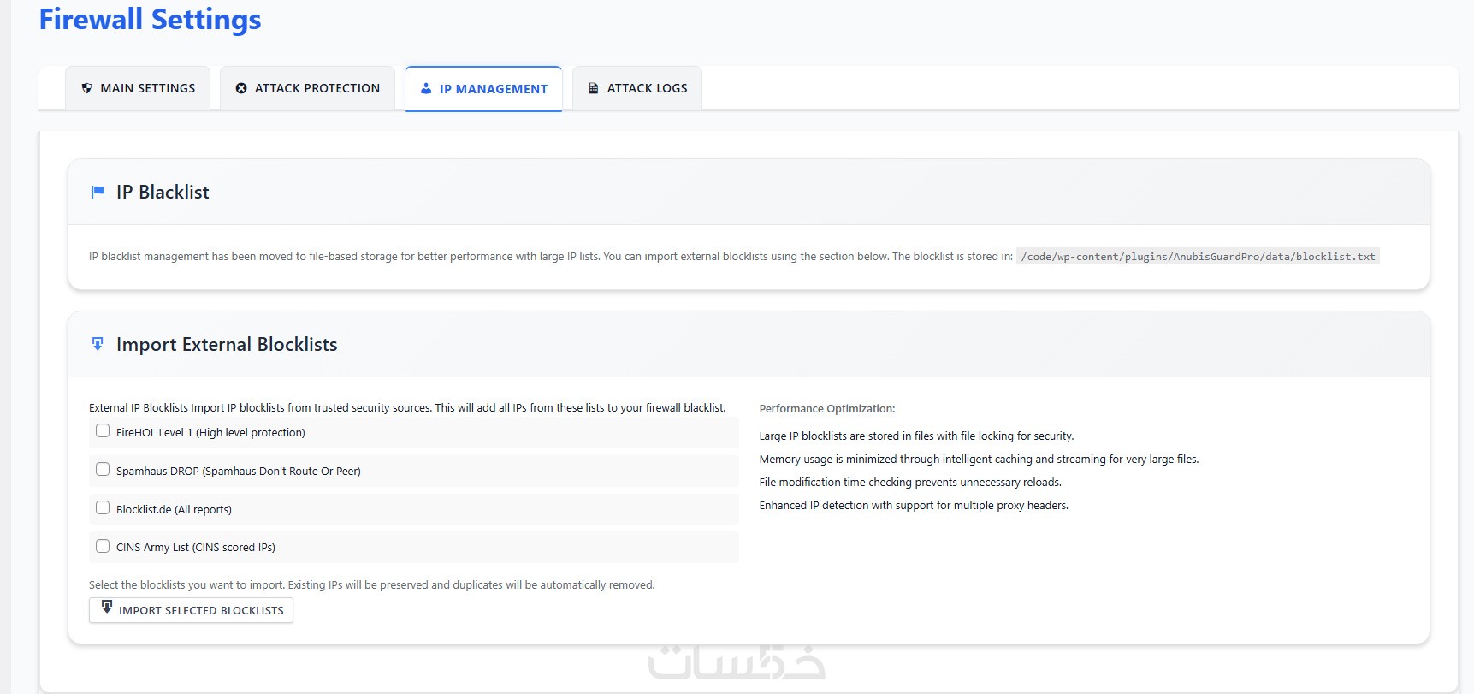Select the IP Management tab
The width and height of the screenshot is (1474, 694).
coord(483,89)
